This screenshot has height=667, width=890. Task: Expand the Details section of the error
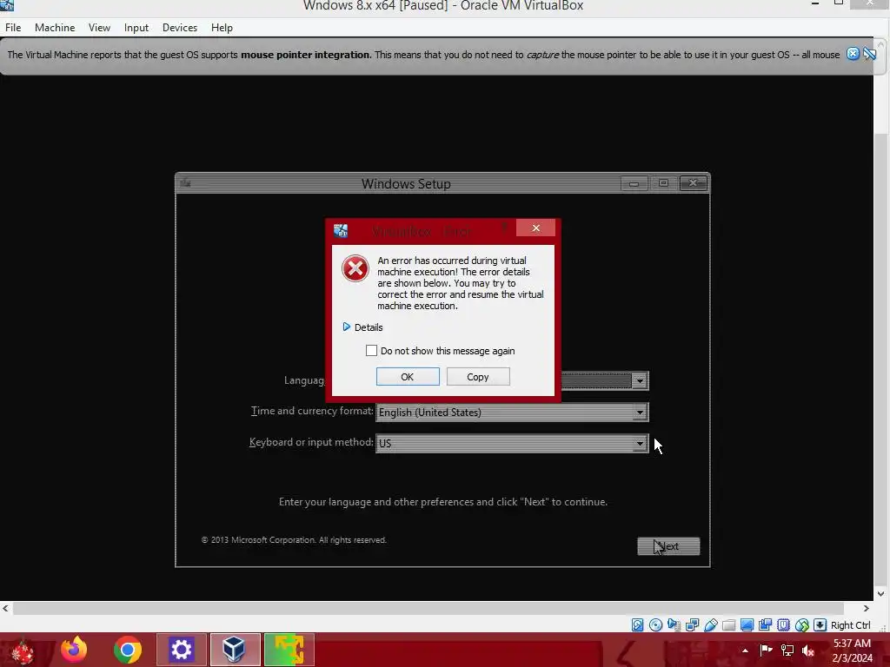[362, 327]
